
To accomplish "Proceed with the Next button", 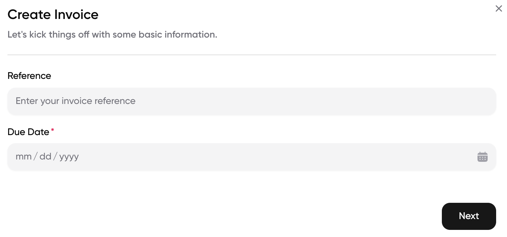I will point(469,216).
